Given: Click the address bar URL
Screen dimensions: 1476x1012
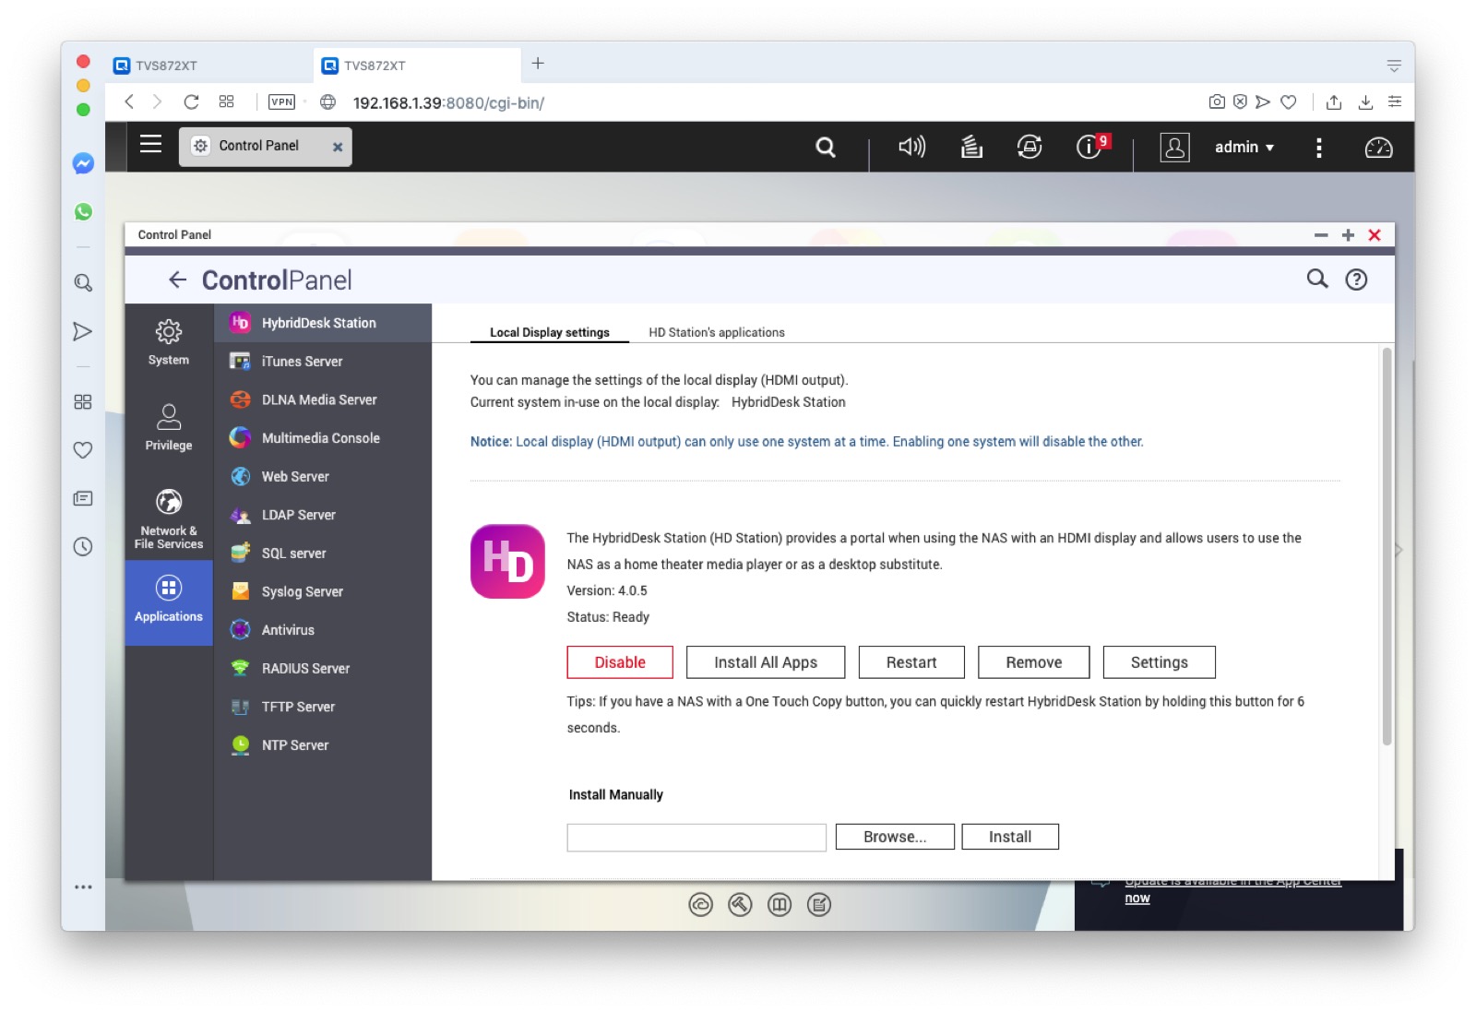Looking at the screenshot, I should 448,102.
